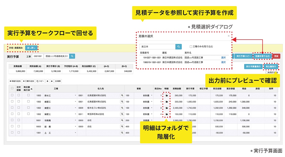This screenshot has height=157, width=285.
Task: Open the 労務費 要素 dropdown
Action: coord(152,120)
